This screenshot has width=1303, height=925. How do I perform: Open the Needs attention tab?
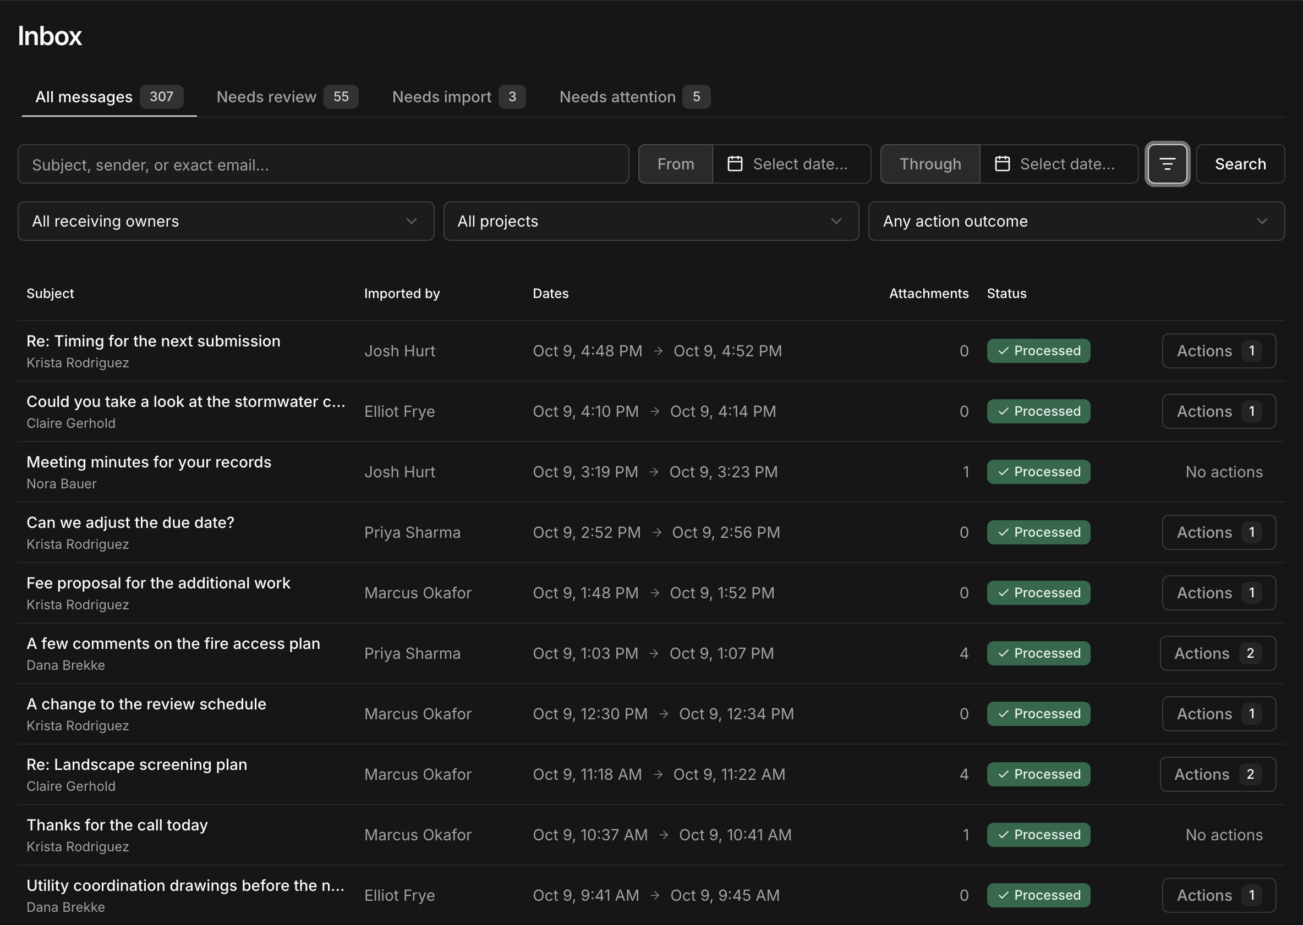[x=634, y=97]
